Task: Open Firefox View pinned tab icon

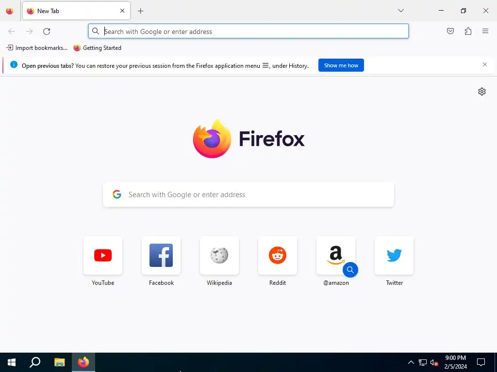Action: pos(10,11)
